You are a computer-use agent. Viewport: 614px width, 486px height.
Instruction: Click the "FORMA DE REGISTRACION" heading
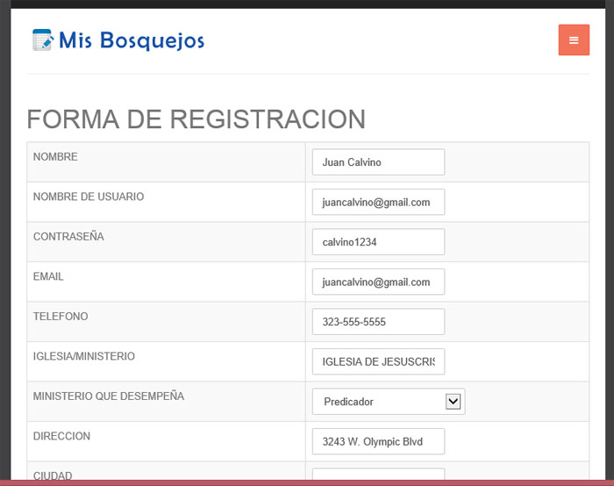[196, 119]
